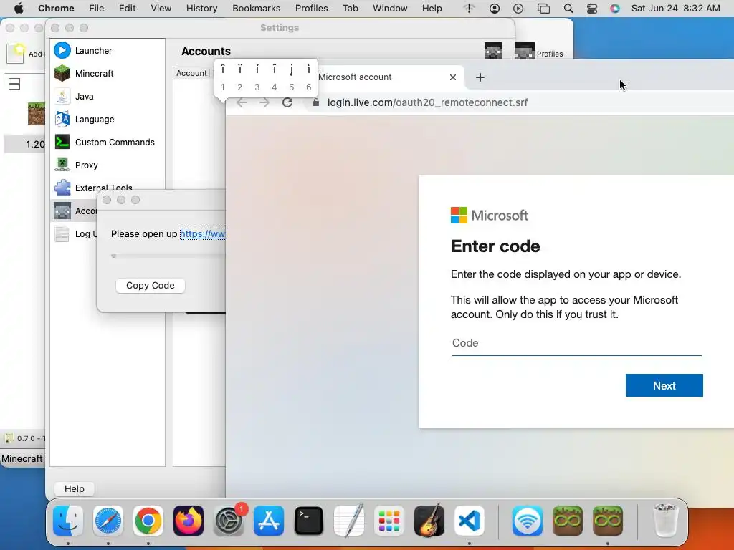This screenshot has width=734, height=550.
Task: Open System Settings from the Dock
Action: pyautogui.click(x=229, y=521)
